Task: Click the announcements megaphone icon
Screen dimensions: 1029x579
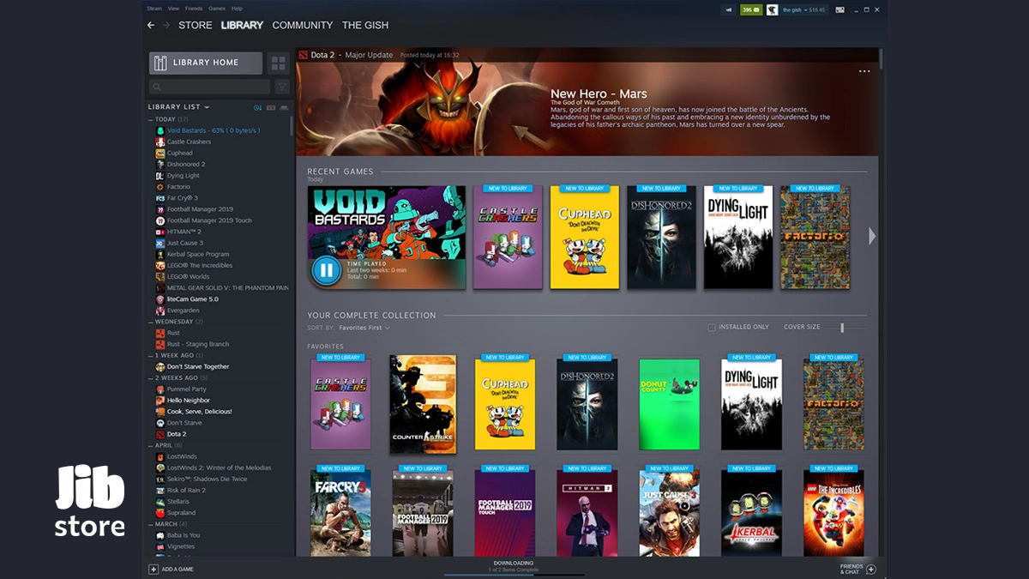Action: click(729, 9)
